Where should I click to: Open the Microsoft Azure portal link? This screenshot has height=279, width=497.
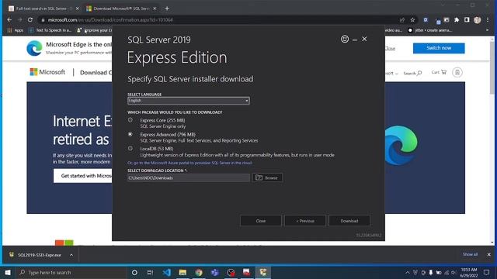point(189,163)
